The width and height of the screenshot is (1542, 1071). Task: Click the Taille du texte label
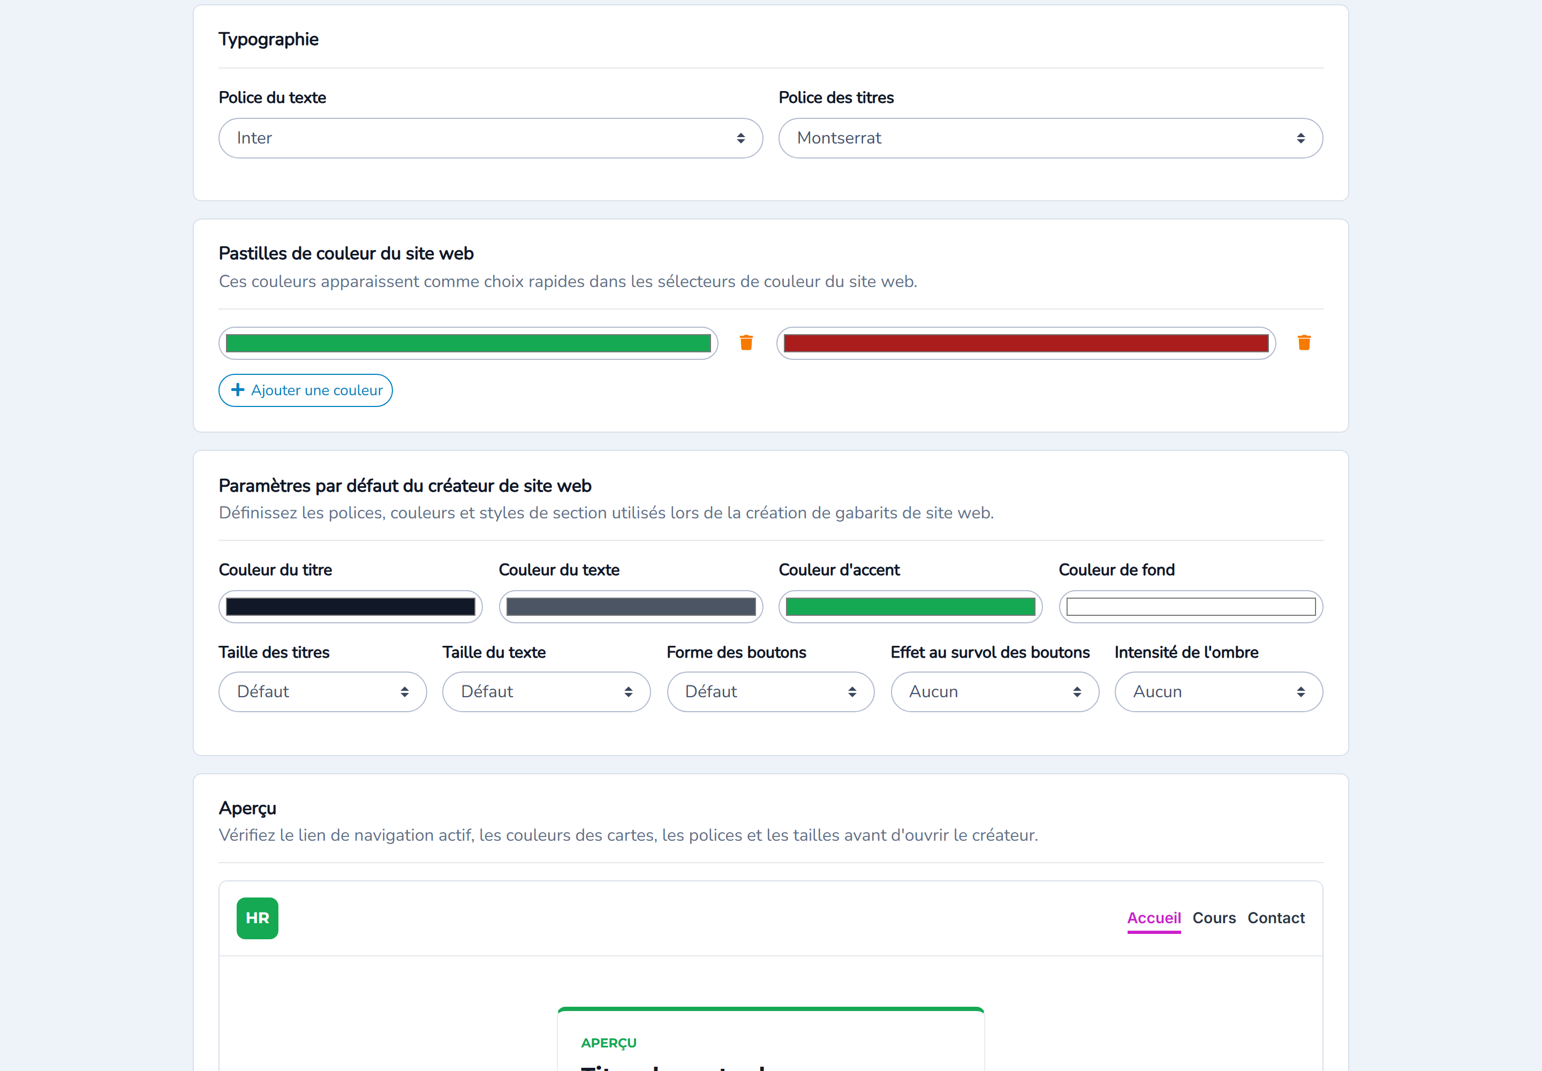[x=494, y=652]
